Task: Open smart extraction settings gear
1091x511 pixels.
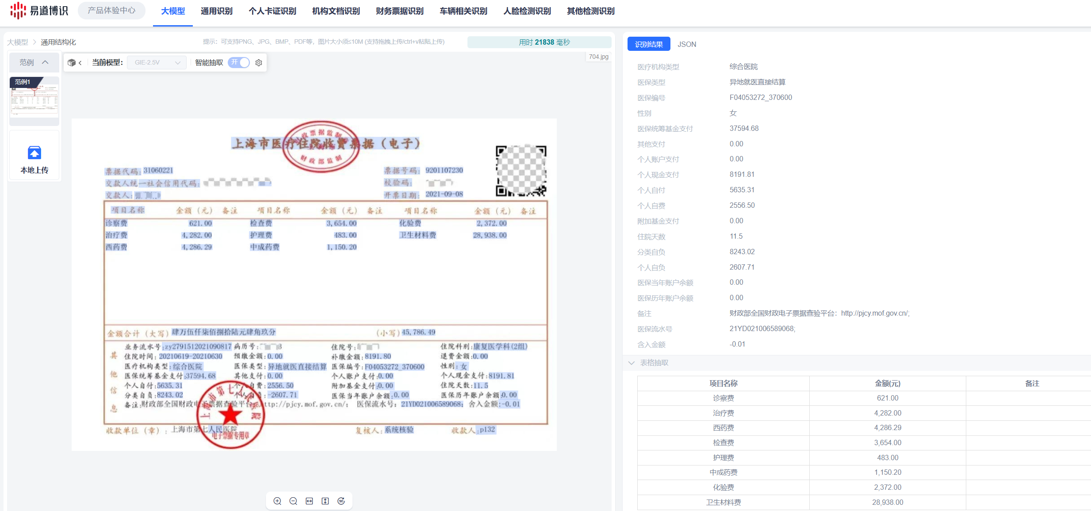Action: point(259,63)
